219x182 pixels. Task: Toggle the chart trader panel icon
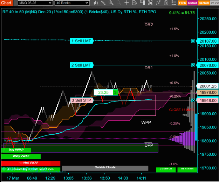point(142,3)
